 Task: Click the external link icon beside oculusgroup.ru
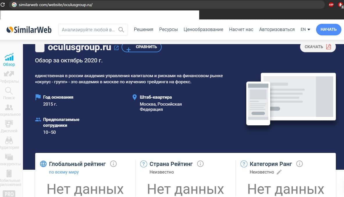116,48
